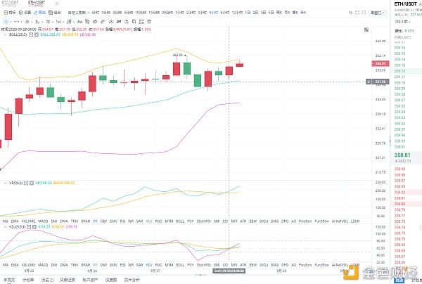
Task: Open BOLL indicator settings icon
Action: 31,34
